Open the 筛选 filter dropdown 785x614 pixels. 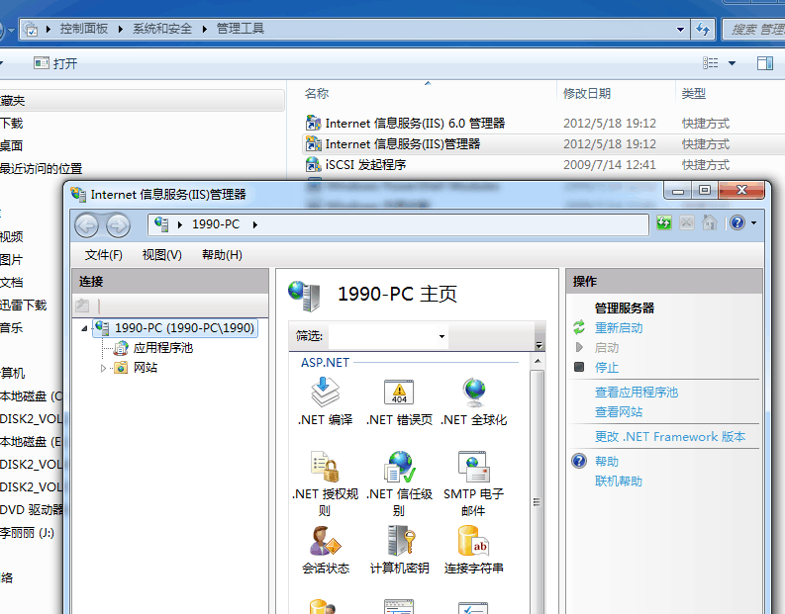442,337
